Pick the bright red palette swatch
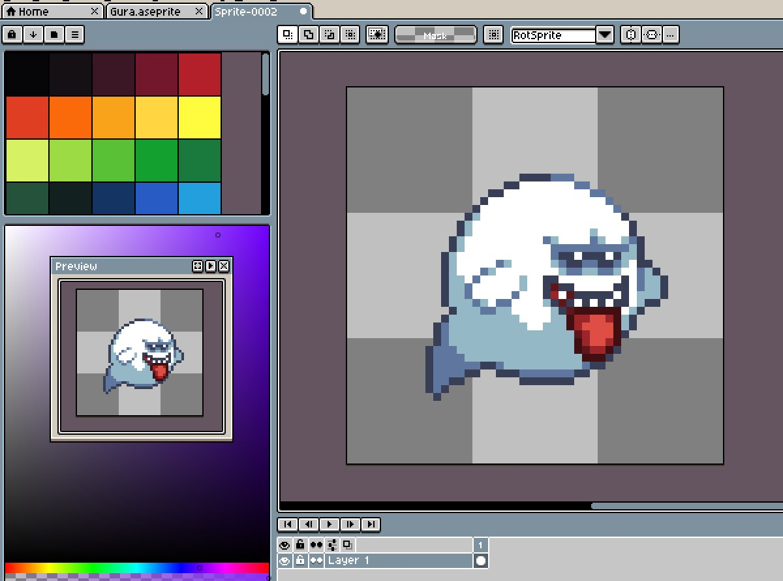The height and width of the screenshot is (581, 783). coord(200,74)
